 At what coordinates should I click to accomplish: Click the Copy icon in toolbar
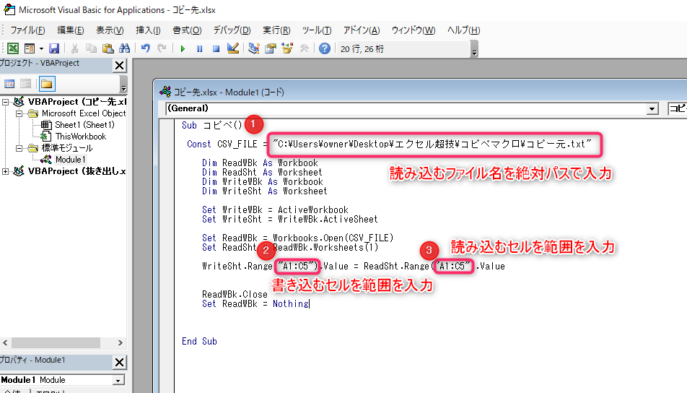pos(91,48)
